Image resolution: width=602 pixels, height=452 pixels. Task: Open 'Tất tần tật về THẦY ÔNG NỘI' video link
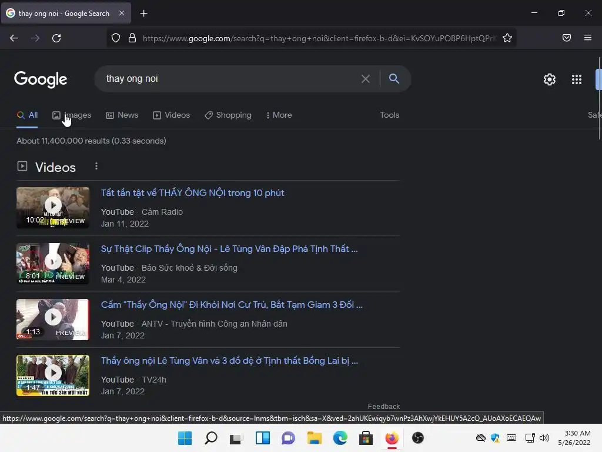(x=192, y=193)
